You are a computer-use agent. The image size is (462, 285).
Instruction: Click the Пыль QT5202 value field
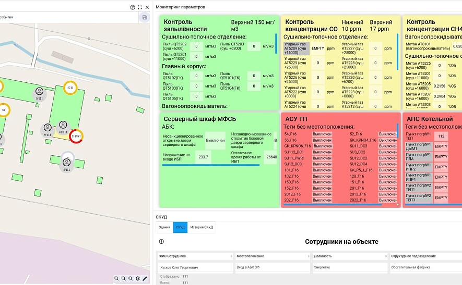click(x=196, y=46)
